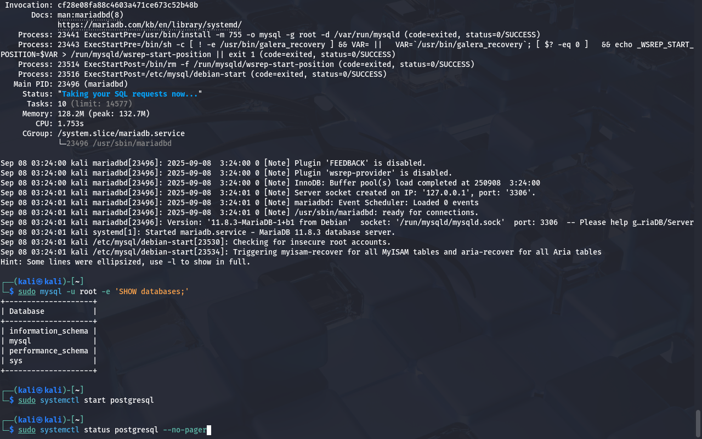Click the Started mariadb.service systemd log line
Image resolution: width=702 pixels, height=439 pixels.
[198, 232]
